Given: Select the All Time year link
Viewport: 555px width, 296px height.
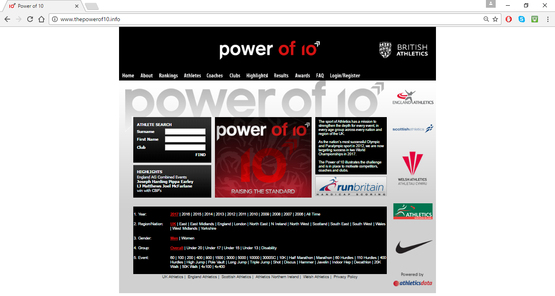Looking at the screenshot, I should click(313, 214).
